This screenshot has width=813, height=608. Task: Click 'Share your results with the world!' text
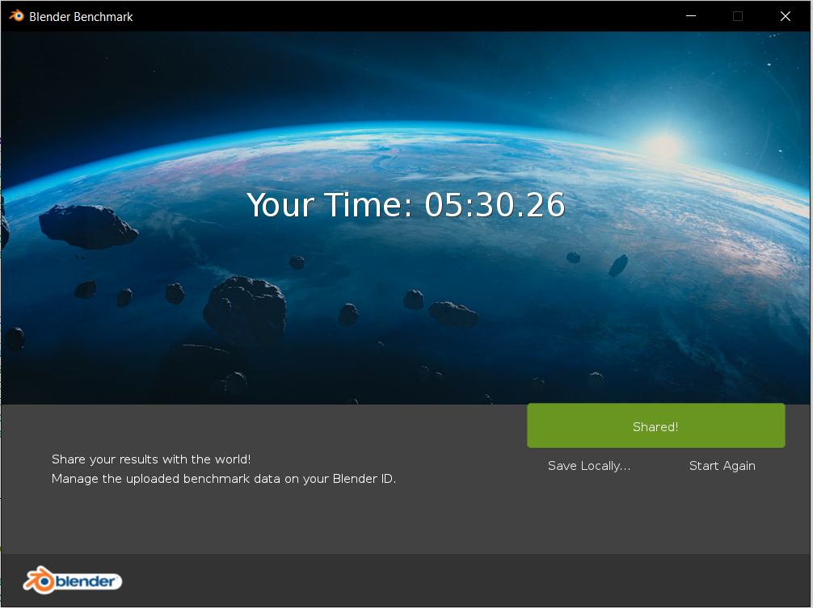(151, 459)
